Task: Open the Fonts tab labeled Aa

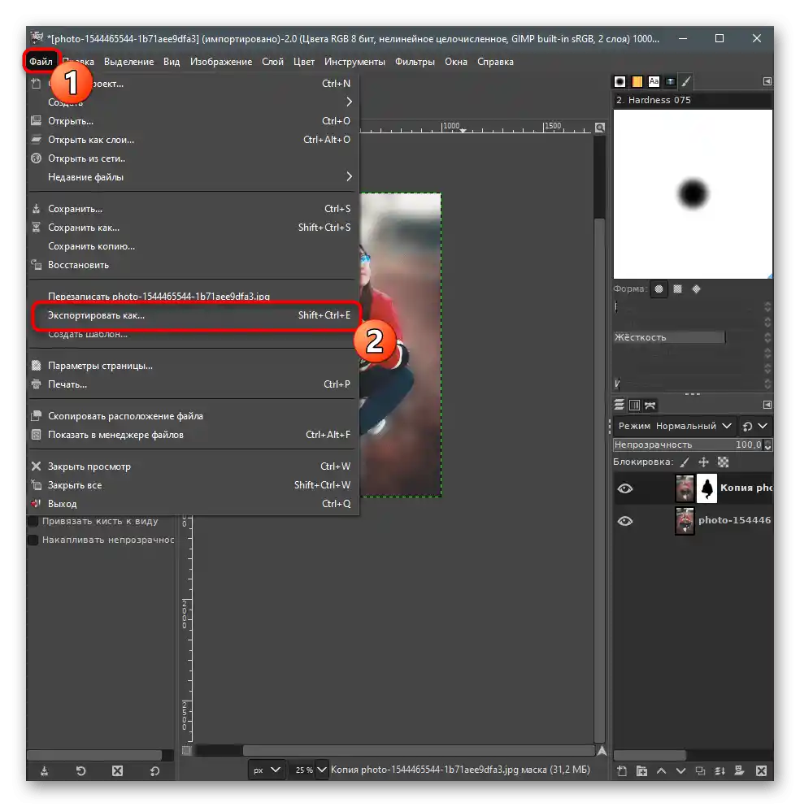Action: pyautogui.click(x=654, y=81)
